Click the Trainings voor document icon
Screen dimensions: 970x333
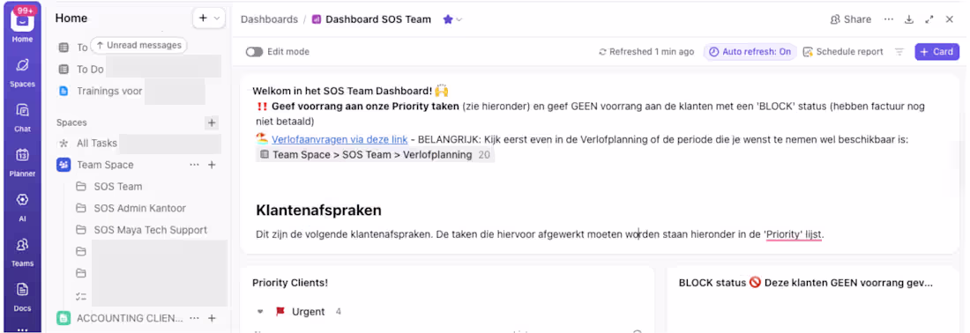[x=63, y=91]
